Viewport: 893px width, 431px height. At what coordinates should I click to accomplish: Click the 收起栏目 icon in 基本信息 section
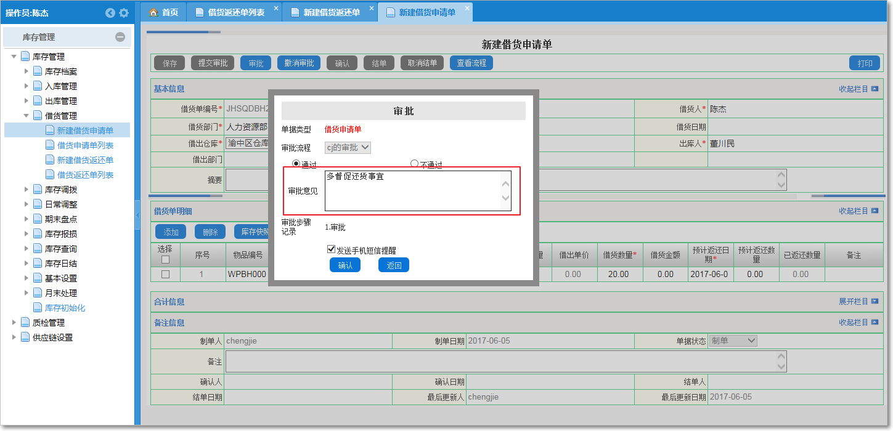coord(875,89)
